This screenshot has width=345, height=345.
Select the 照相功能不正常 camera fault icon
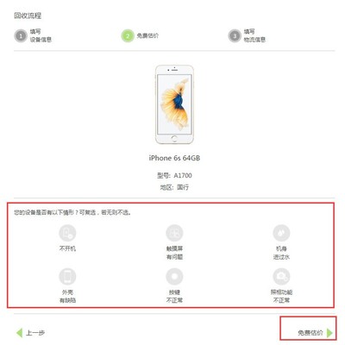coord(281,277)
